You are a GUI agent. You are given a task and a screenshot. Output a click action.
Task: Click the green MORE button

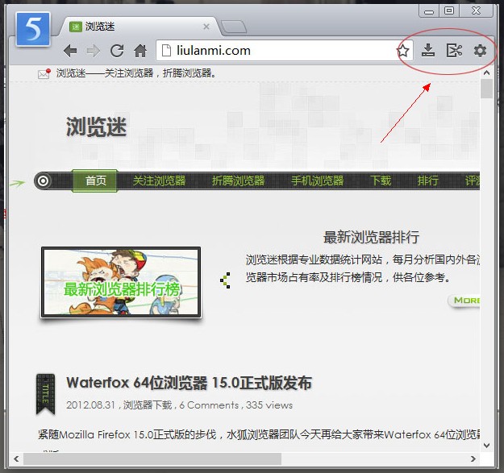tap(464, 301)
